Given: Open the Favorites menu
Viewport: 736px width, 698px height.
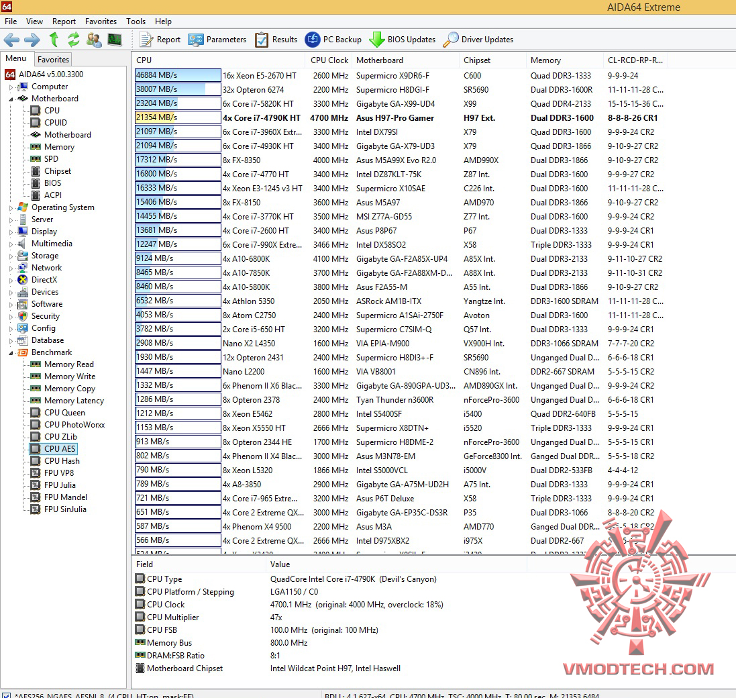Looking at the screenshot, I should click(101, 21).
